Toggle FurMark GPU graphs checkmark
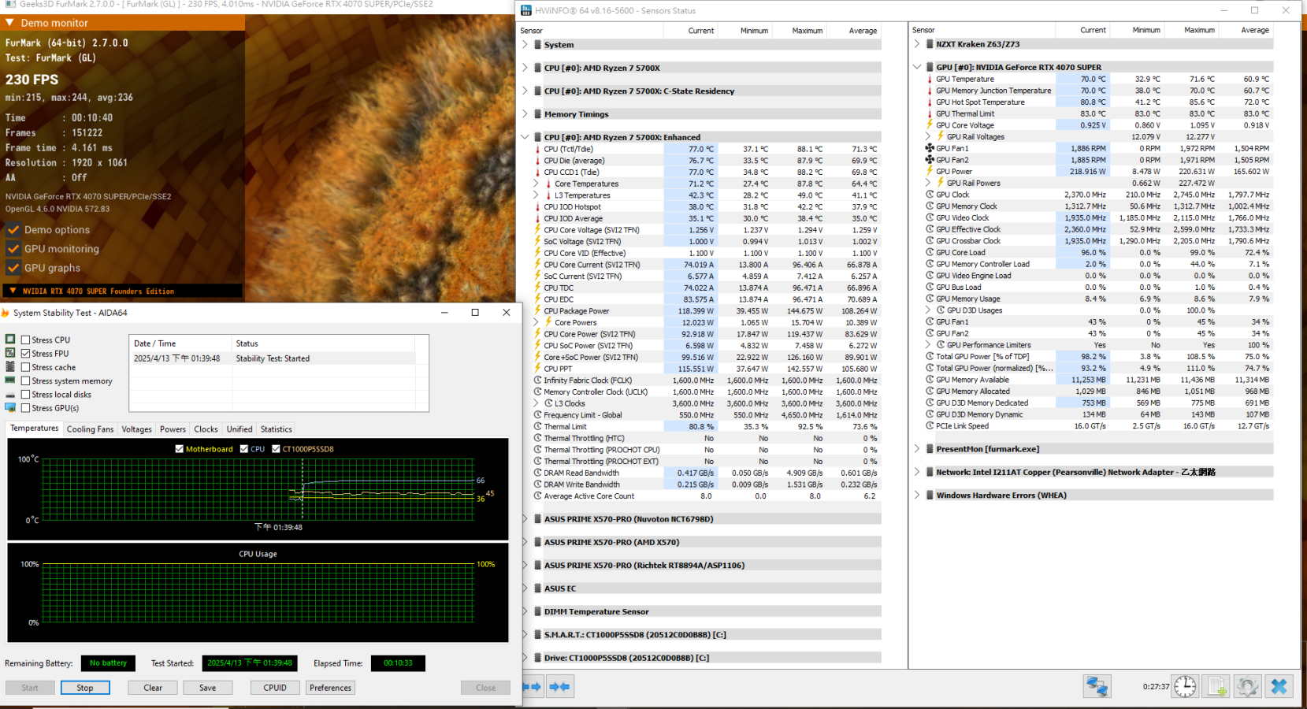This screenshot has height=709, width=1307. click(13, 268)
